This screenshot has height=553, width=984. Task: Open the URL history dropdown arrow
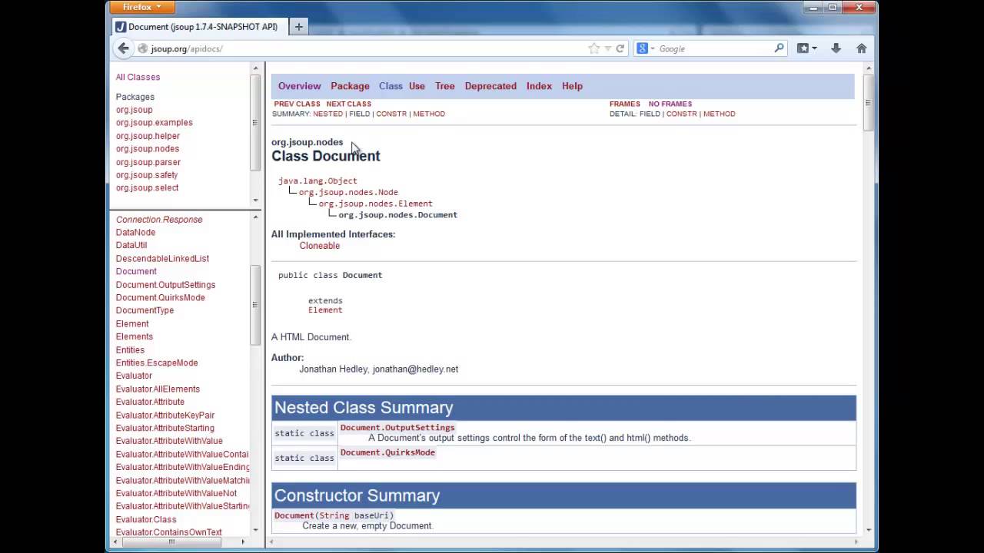(x=607, y=48)
